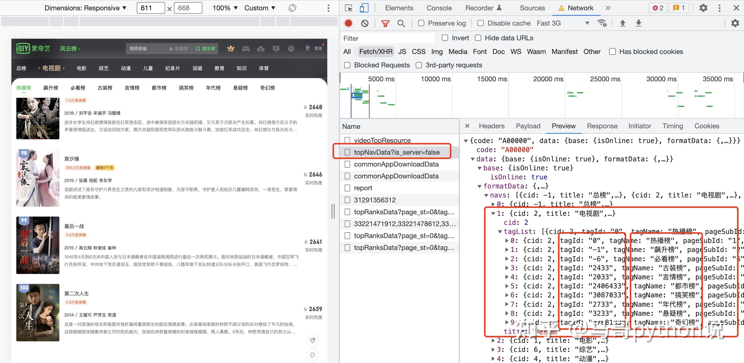Click the 宸汐缘 poster thumbnail
This screenshot has height=363, width=744.
click(x=38, y=178)
